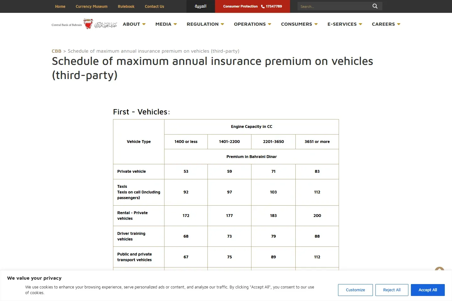This screenshot has width=452, height=301.
Task: Click the Driver training vehicles row label
Action: pos(131,236)
